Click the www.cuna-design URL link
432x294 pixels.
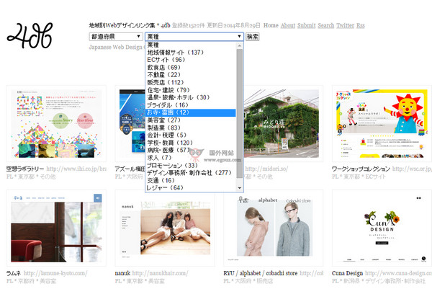click(398, 273)
